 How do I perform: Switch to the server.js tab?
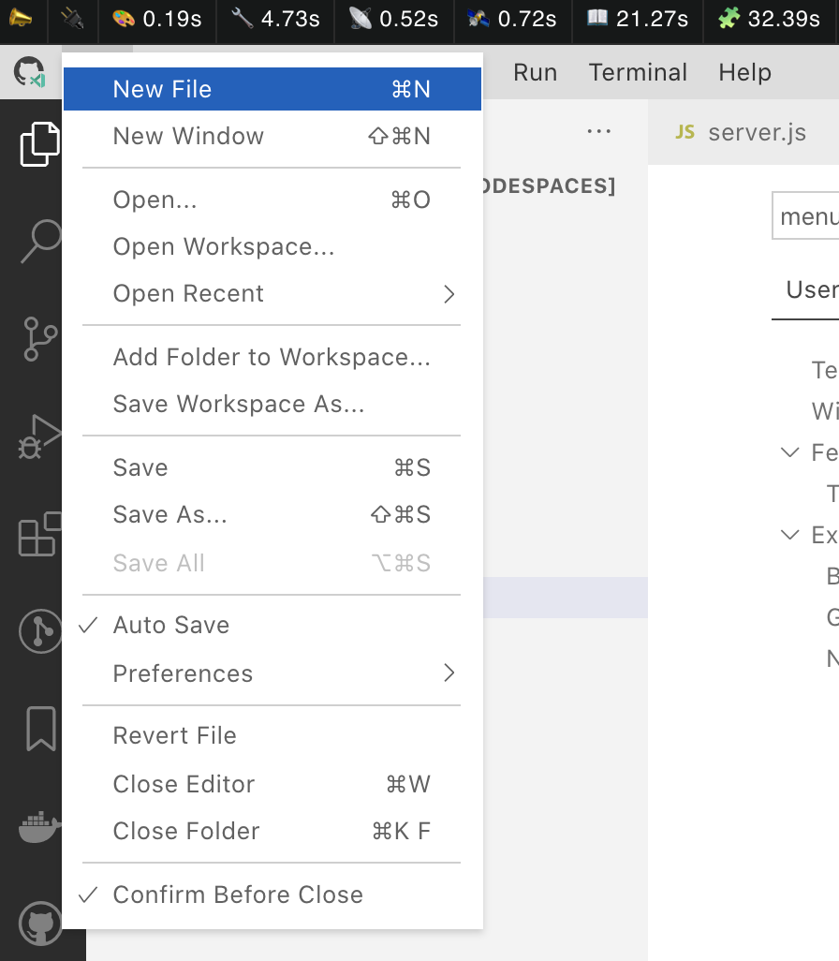pyautogui.click(x=758, y=134)
